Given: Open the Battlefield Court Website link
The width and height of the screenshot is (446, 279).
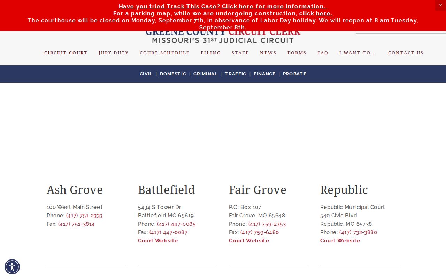Looking at the screenshot, I should 158,241.
